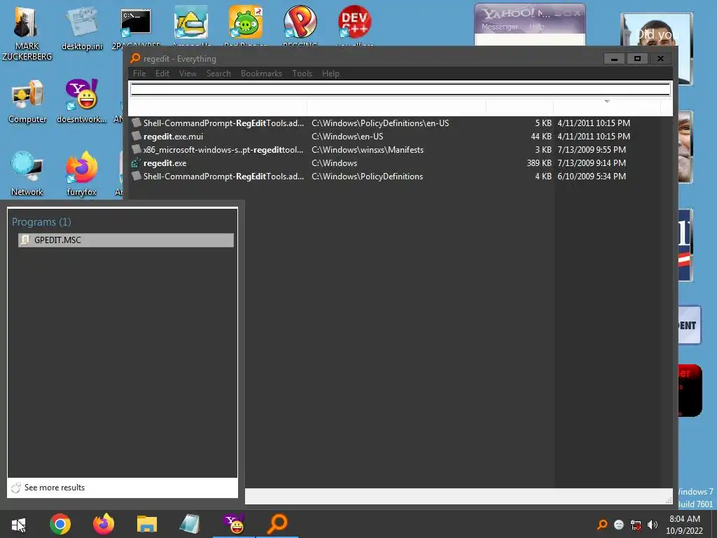Select the regedit.exe result name
717x538 pixels.
point(165,163)
